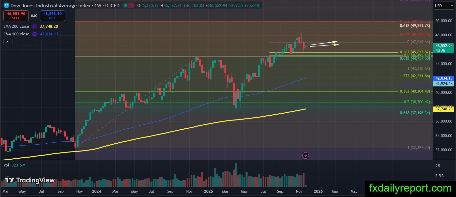Click 48,000.00 on the price axis

444,35
